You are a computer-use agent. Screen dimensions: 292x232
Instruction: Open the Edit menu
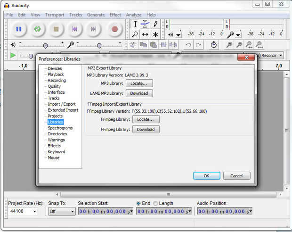(22, 15)
